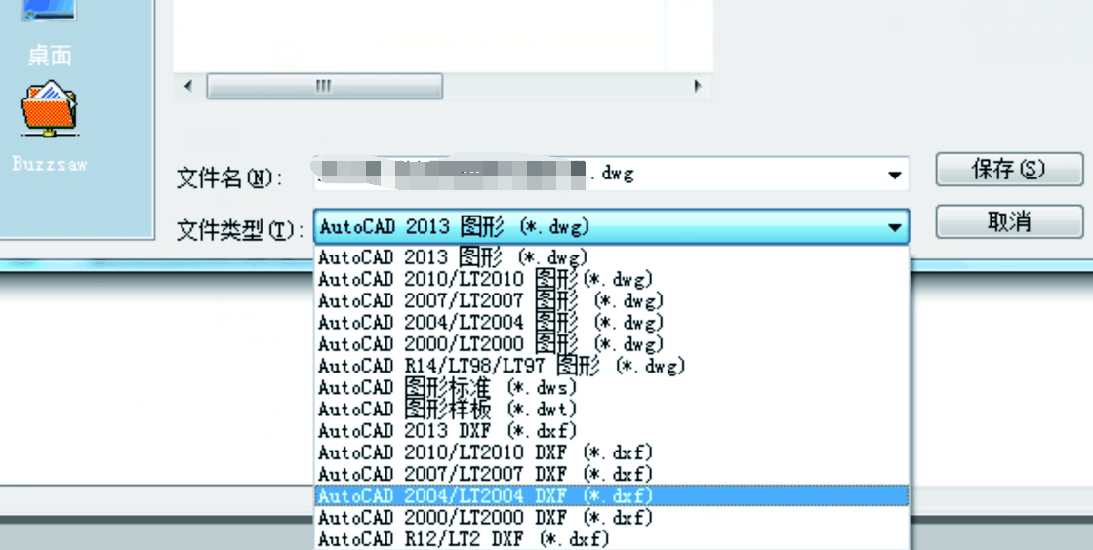This screenshot has width=1093, height=550.
Task: Click the 保存(S) save button
Action: pos(1009,169)
